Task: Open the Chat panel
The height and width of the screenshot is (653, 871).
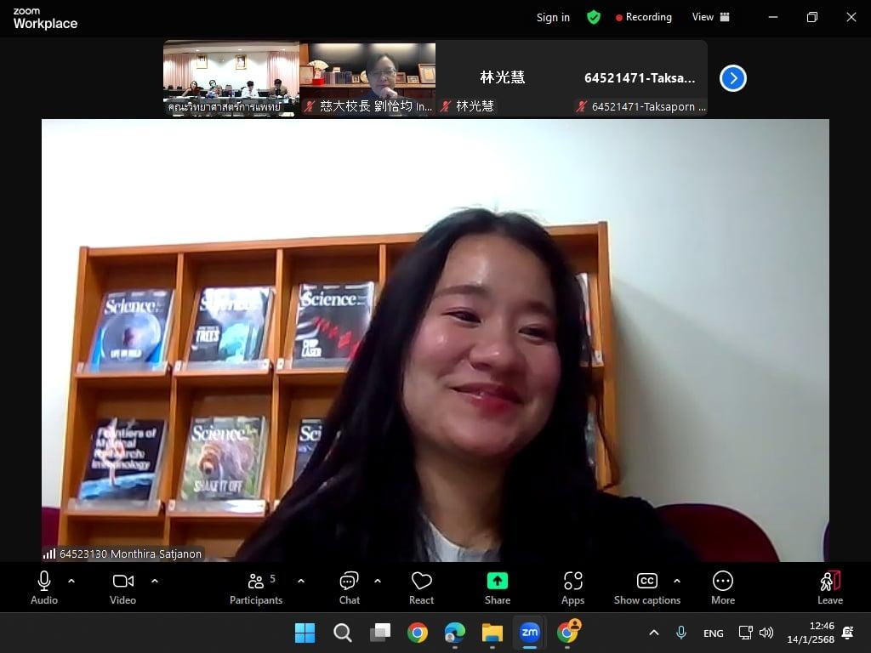Action: (x=349, y=588)
